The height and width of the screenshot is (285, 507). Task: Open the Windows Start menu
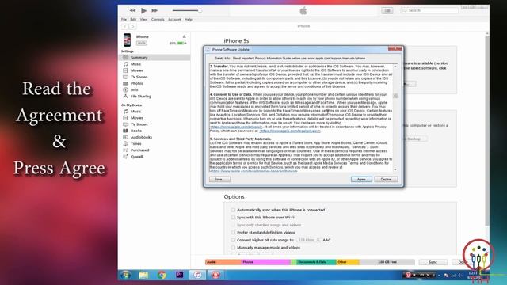tap(125, 275)
